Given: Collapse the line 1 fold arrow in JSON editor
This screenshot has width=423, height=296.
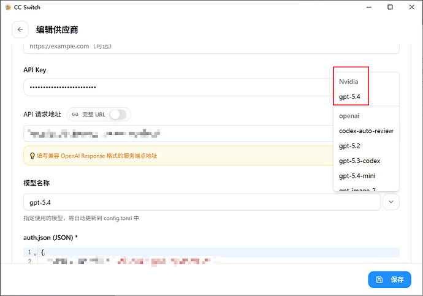Looking at the screenshot, I should pos(35,254).
